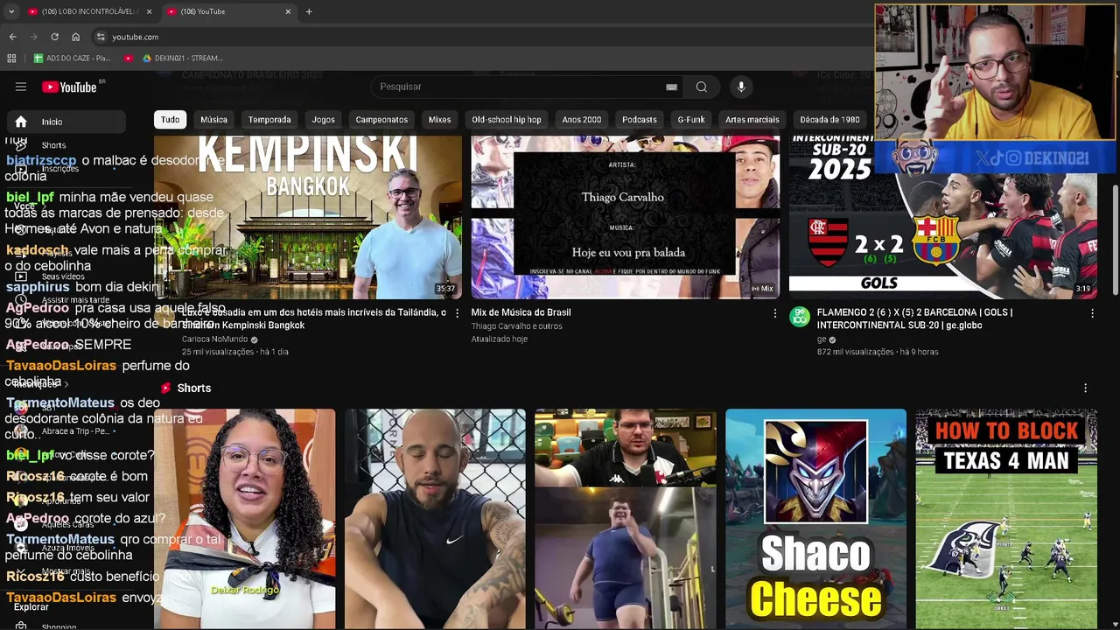Open the Shaco Cheese Short
This screenshot has width=1120, height=630.
(815, 518)
